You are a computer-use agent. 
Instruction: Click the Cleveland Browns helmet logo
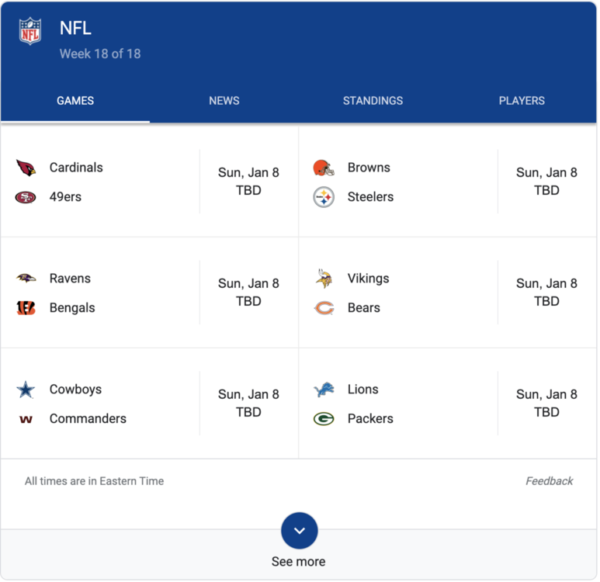coord(324,168)
